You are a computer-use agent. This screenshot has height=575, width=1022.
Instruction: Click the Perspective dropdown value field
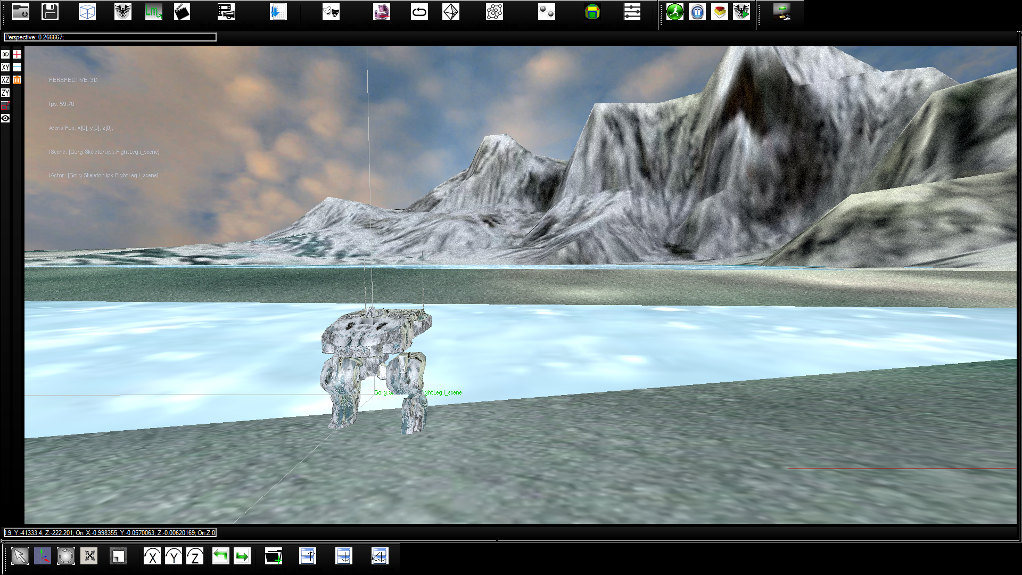coord(110,37)
